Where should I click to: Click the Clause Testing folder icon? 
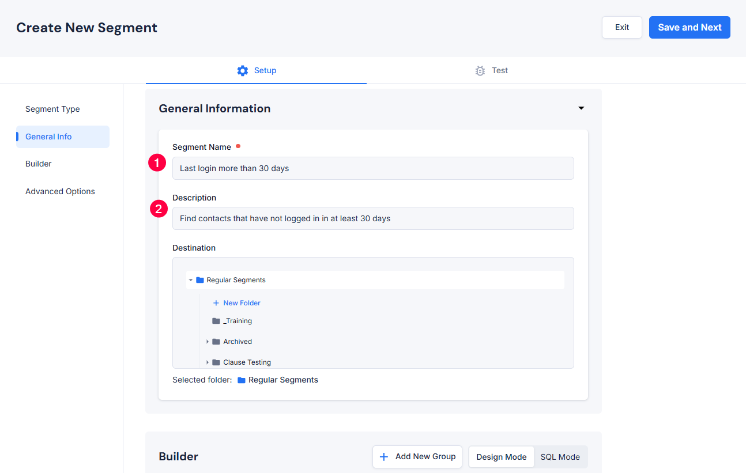point(216,362)
